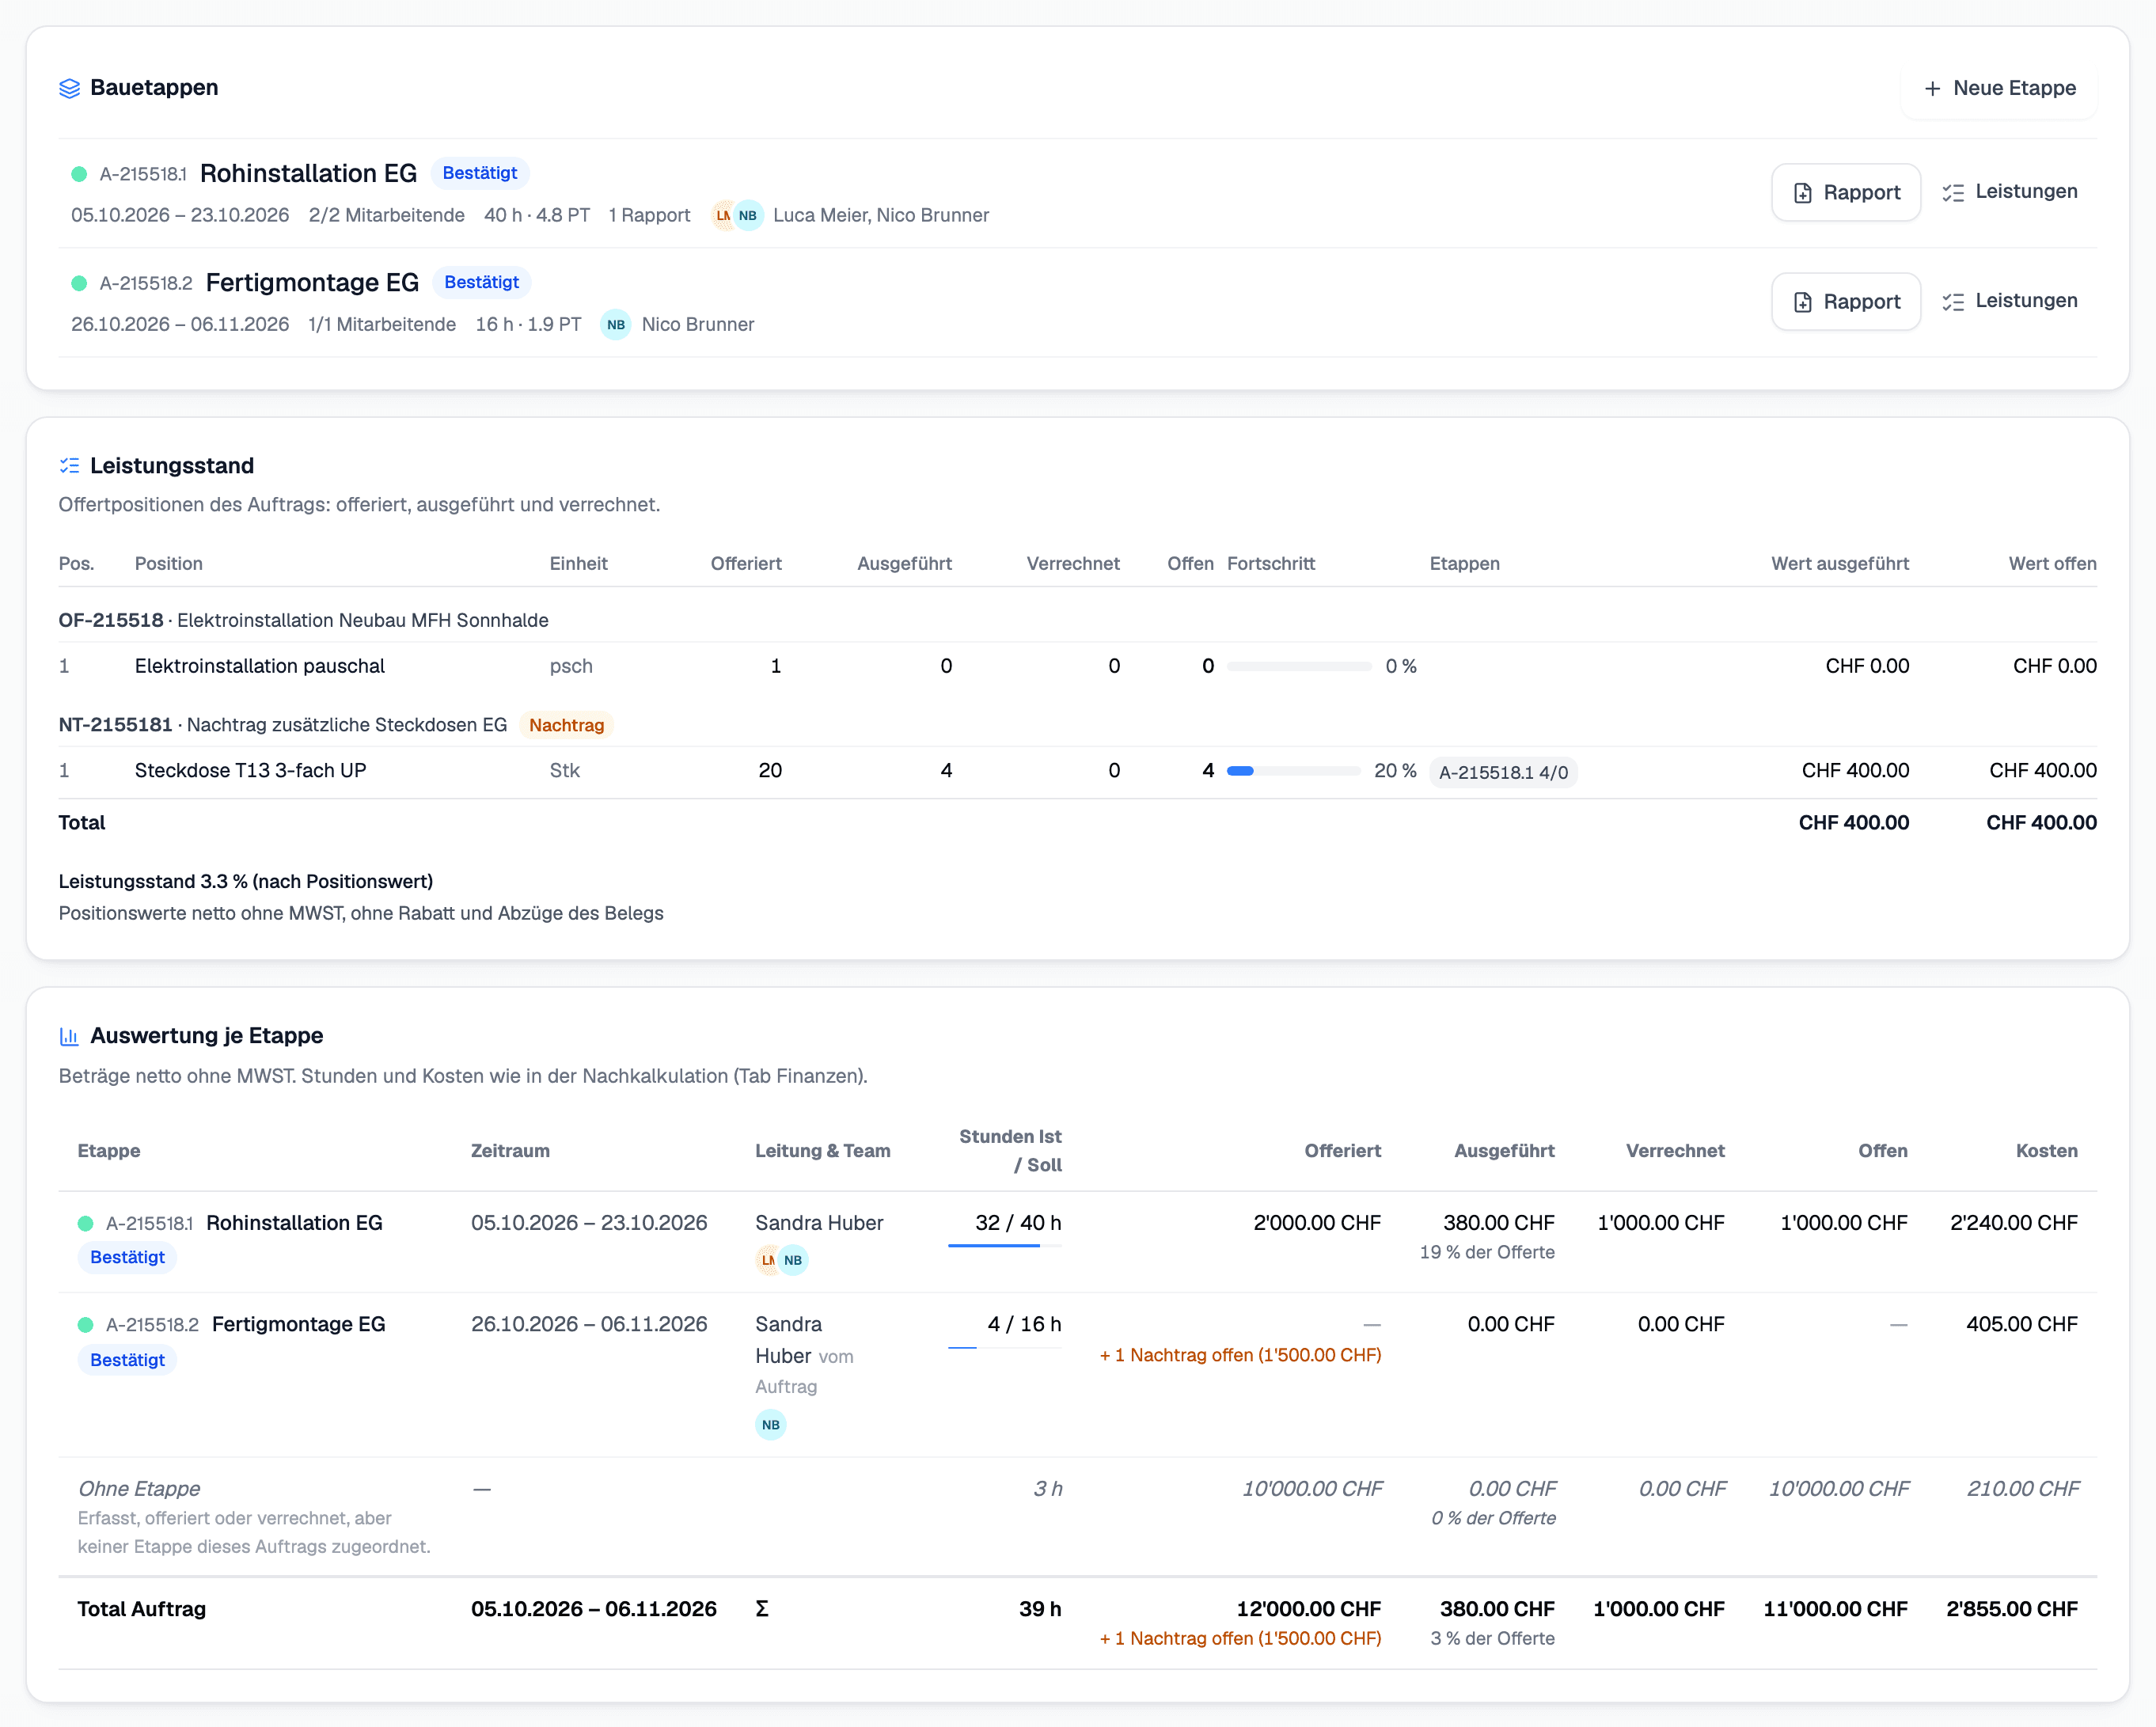Screen dimensions: 2156x1727
Task: Click the 0 % progress bar of Elektroinstallation pauschal
Action: [1298, 666]
